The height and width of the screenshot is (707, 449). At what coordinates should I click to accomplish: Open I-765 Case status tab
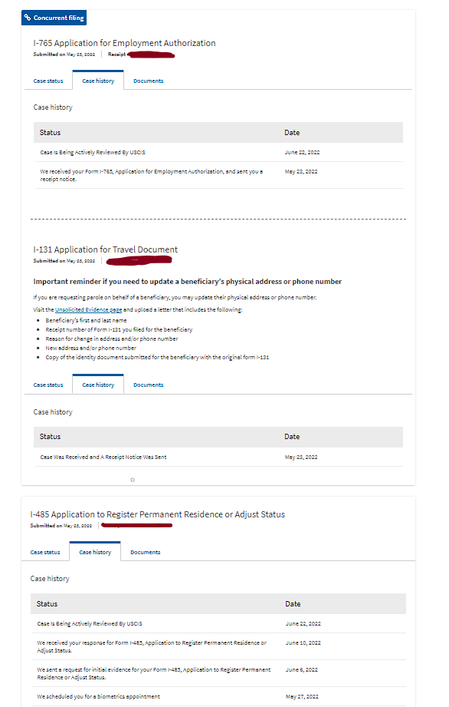48,81
